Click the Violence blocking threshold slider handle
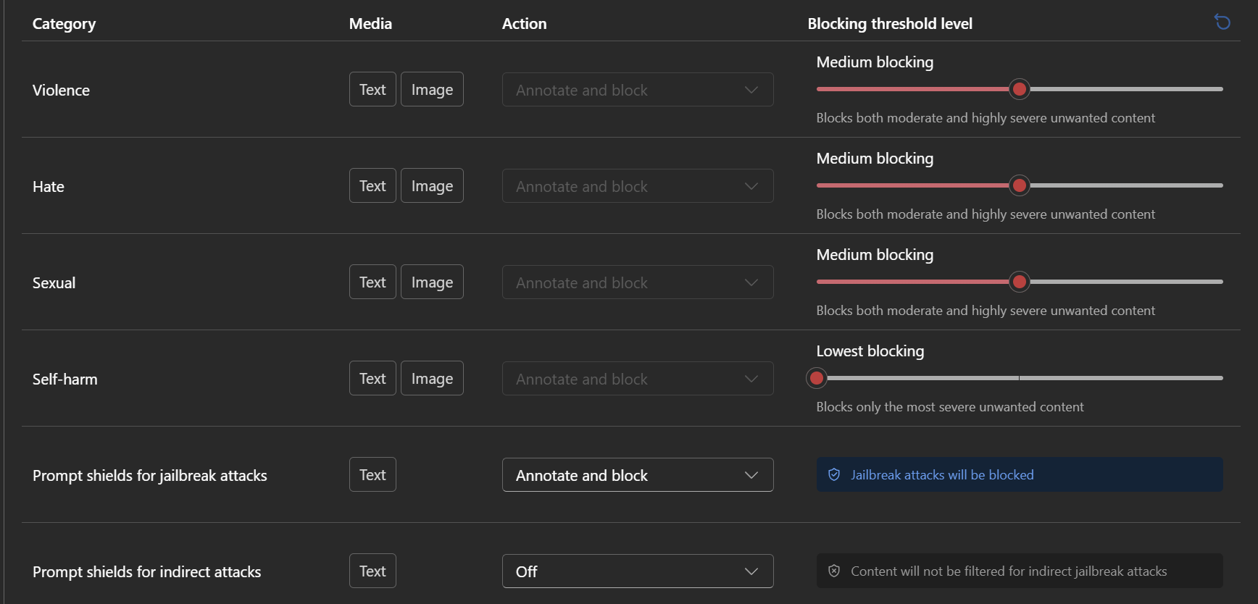The image size is (1258, 604). tap(1020, 89)
